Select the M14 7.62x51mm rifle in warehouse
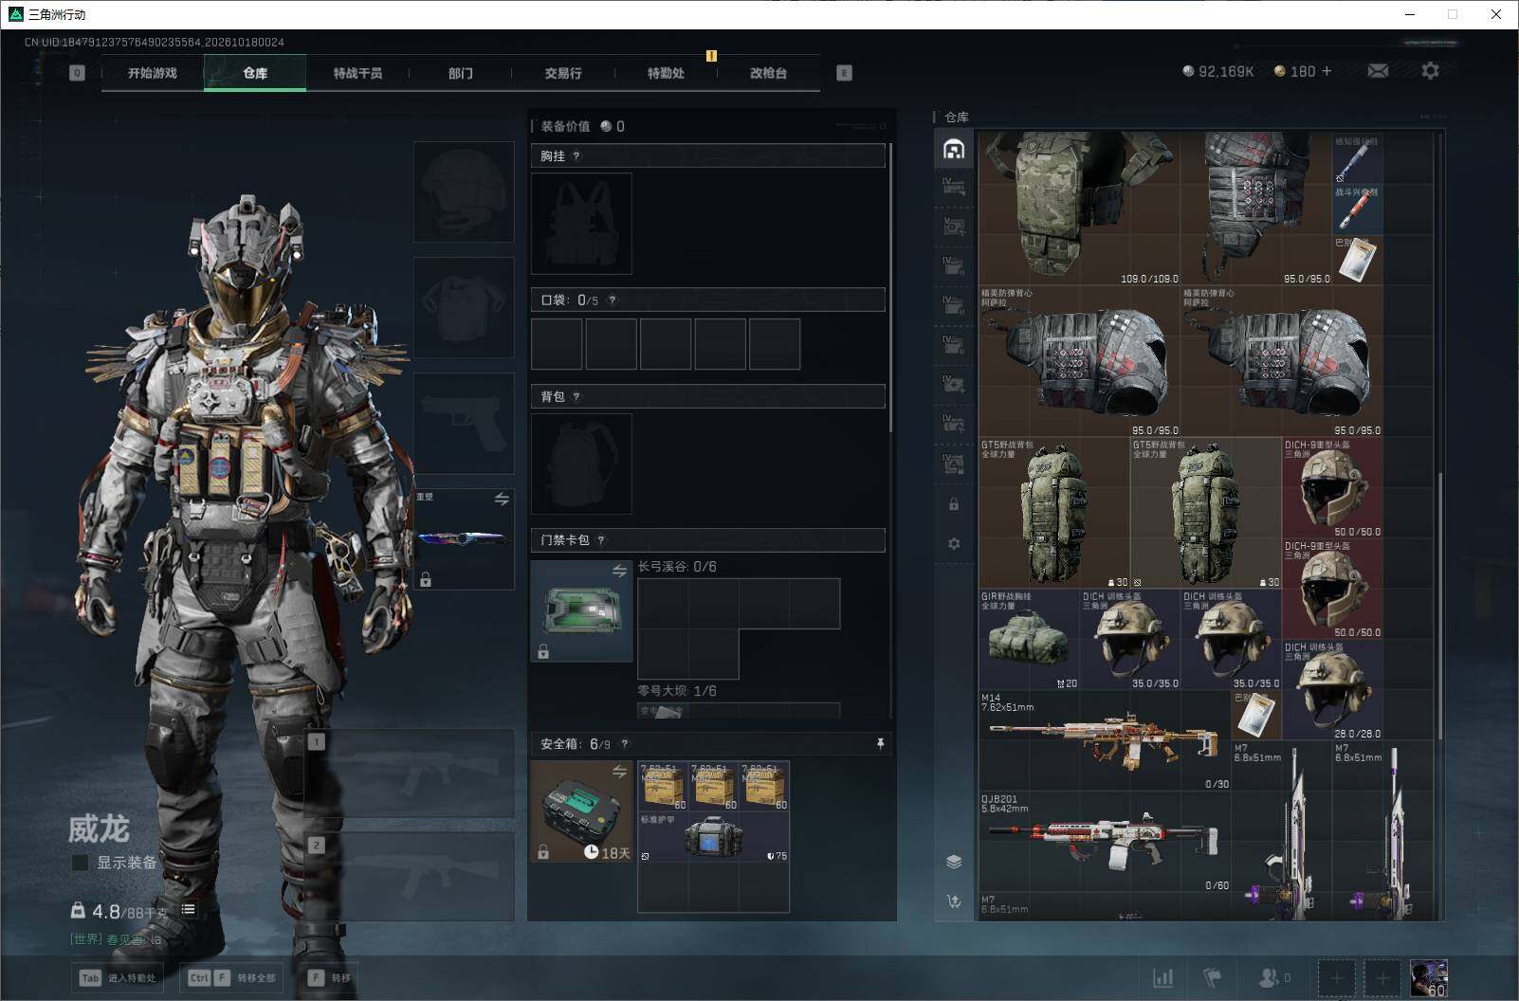 (x=1105, y=741)
